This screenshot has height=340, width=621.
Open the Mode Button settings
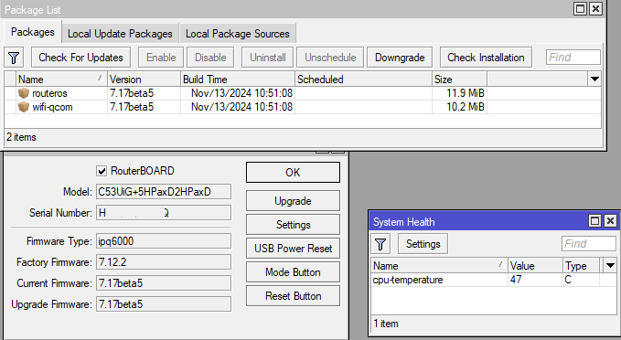[x=293, y=272]
